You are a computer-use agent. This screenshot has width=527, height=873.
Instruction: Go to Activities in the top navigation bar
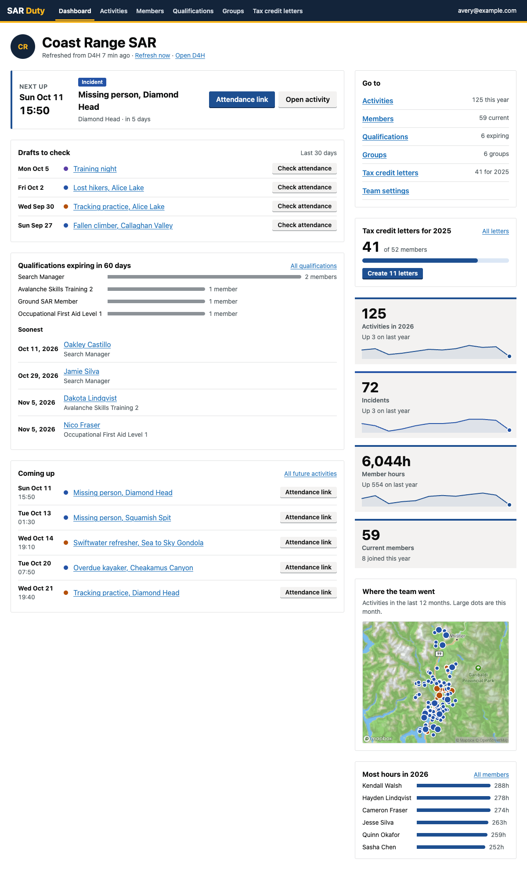[x=114, y=11]
